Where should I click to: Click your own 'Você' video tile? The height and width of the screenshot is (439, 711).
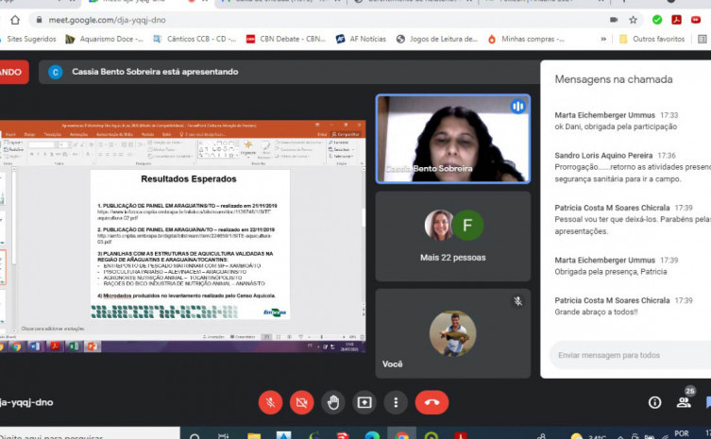pyautogui.click(x=452, y=332)
